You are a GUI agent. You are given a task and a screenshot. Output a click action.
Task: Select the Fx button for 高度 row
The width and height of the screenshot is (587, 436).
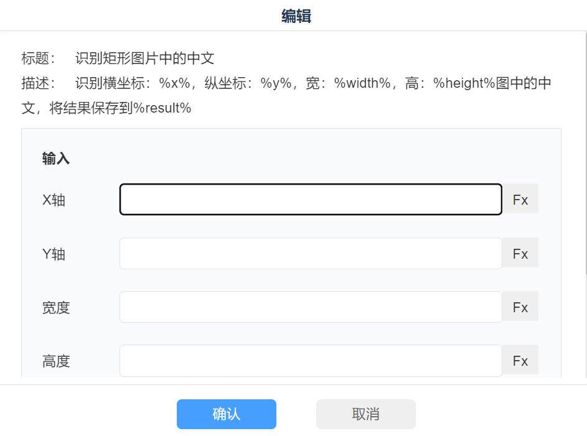point(520,361)
